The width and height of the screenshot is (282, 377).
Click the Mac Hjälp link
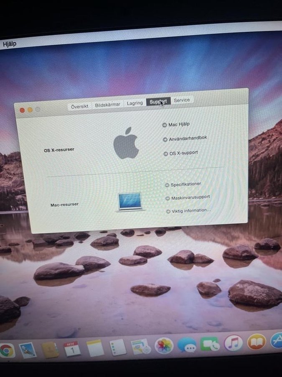pyautogui.click(x=179, y=124)
